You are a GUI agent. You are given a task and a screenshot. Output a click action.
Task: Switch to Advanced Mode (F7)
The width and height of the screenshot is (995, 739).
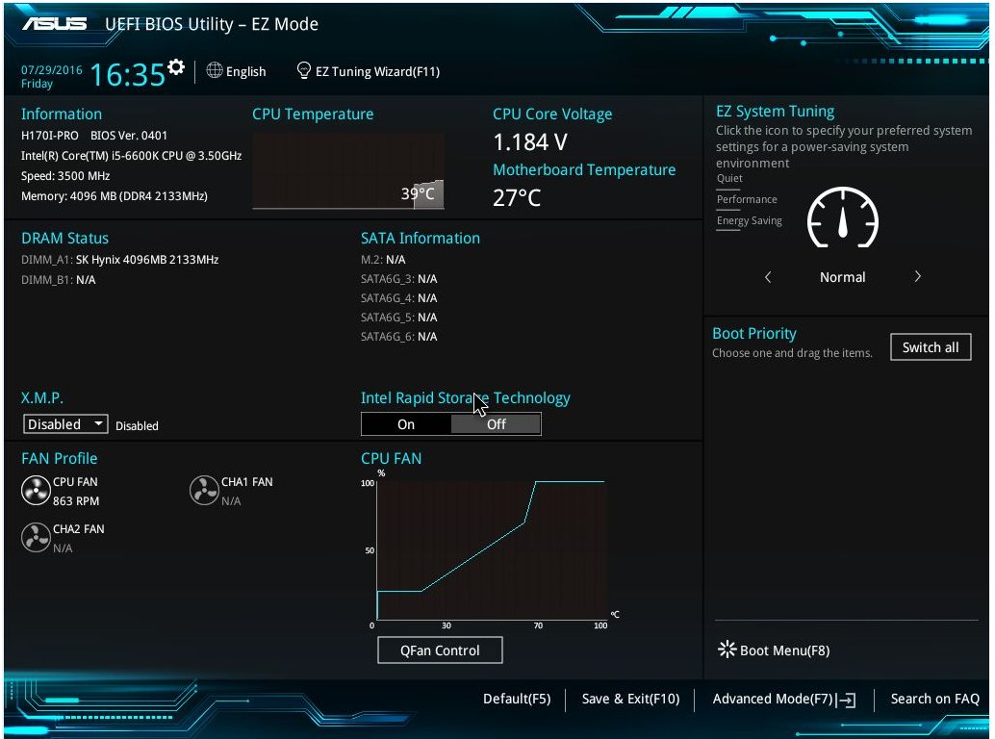tap(783, 700)
